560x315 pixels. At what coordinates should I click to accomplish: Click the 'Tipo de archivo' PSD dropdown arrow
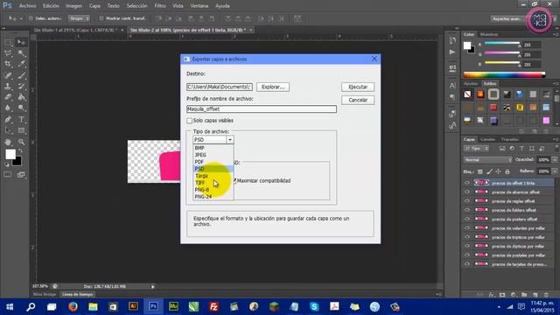pyautogui.click(x=230, y=140)
